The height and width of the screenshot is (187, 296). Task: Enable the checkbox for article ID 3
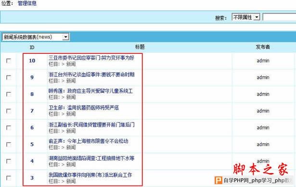pyautogui.click(x=9, y=178)
